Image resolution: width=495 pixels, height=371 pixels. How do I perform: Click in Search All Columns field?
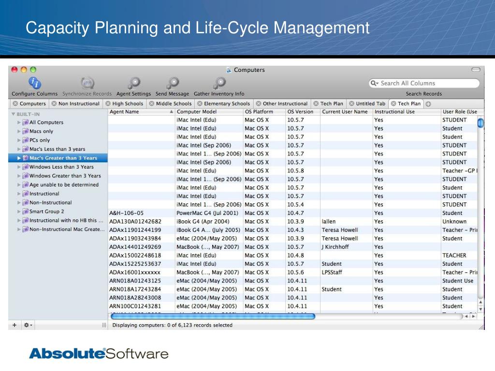click(424, 83)
